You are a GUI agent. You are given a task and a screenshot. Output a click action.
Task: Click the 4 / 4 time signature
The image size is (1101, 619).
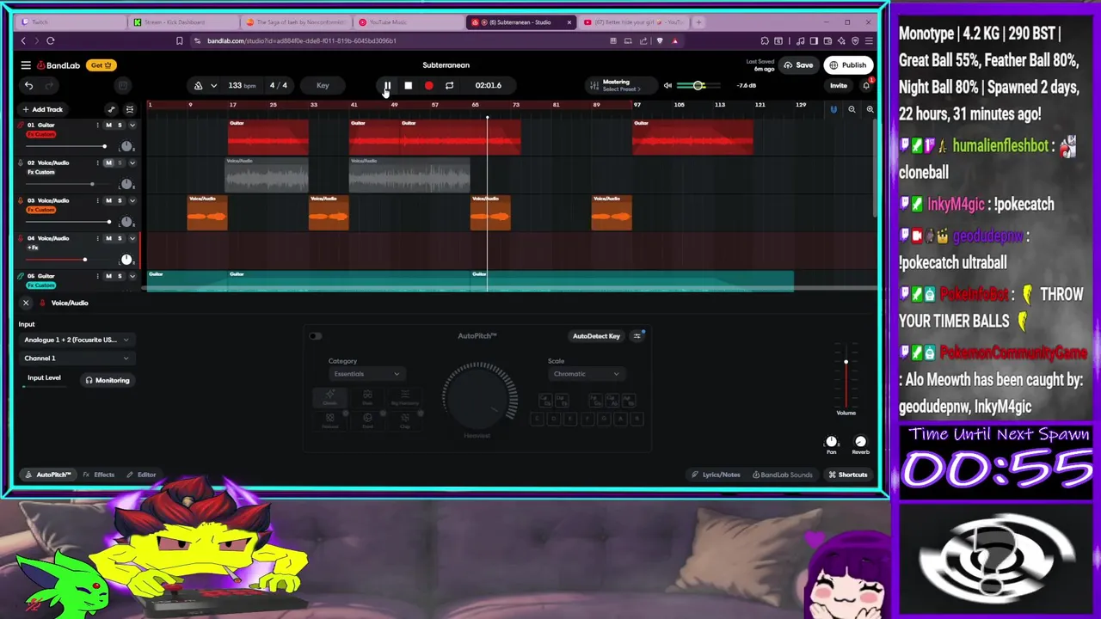pyautogui.click(x=278, y=85)
